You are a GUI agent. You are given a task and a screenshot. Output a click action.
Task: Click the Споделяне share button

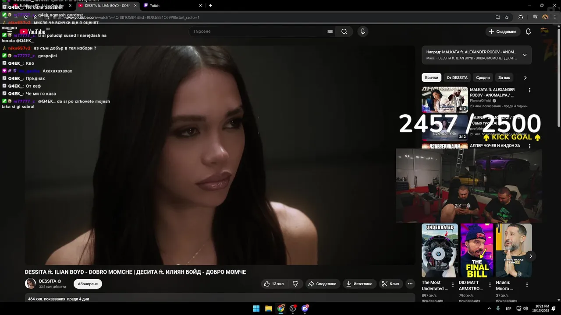(x=322, y=284)
